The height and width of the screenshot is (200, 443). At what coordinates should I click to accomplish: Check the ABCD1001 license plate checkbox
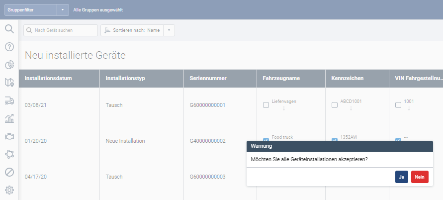[x=335, y=105]
